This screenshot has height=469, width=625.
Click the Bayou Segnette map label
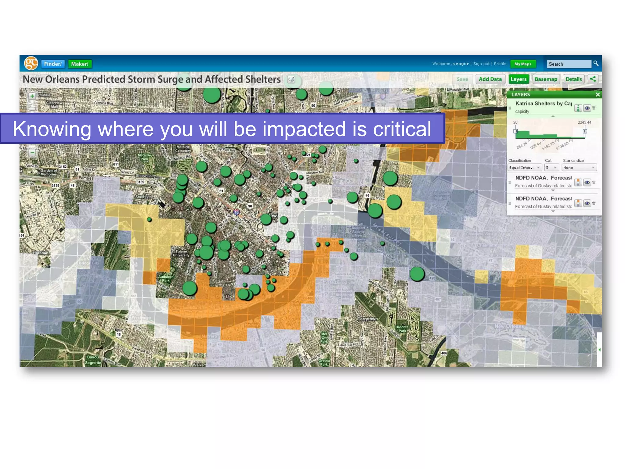93,360
